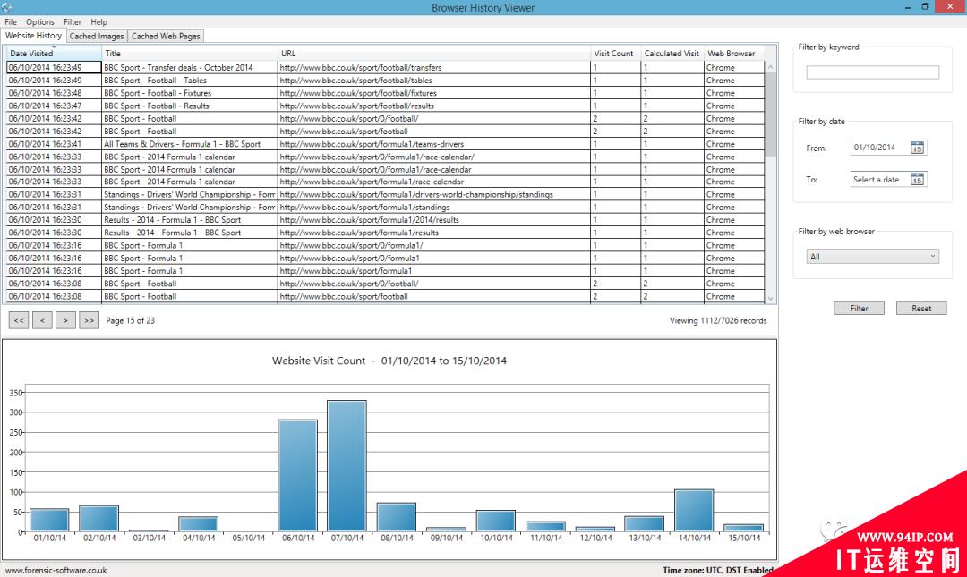
Task: Open the Options menu
Action: [40, 21]
